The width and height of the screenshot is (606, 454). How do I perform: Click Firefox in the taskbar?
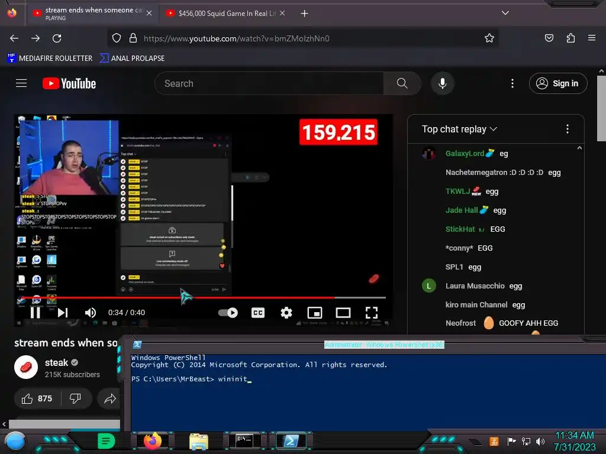pyautogui.click(x=153, y=441)
